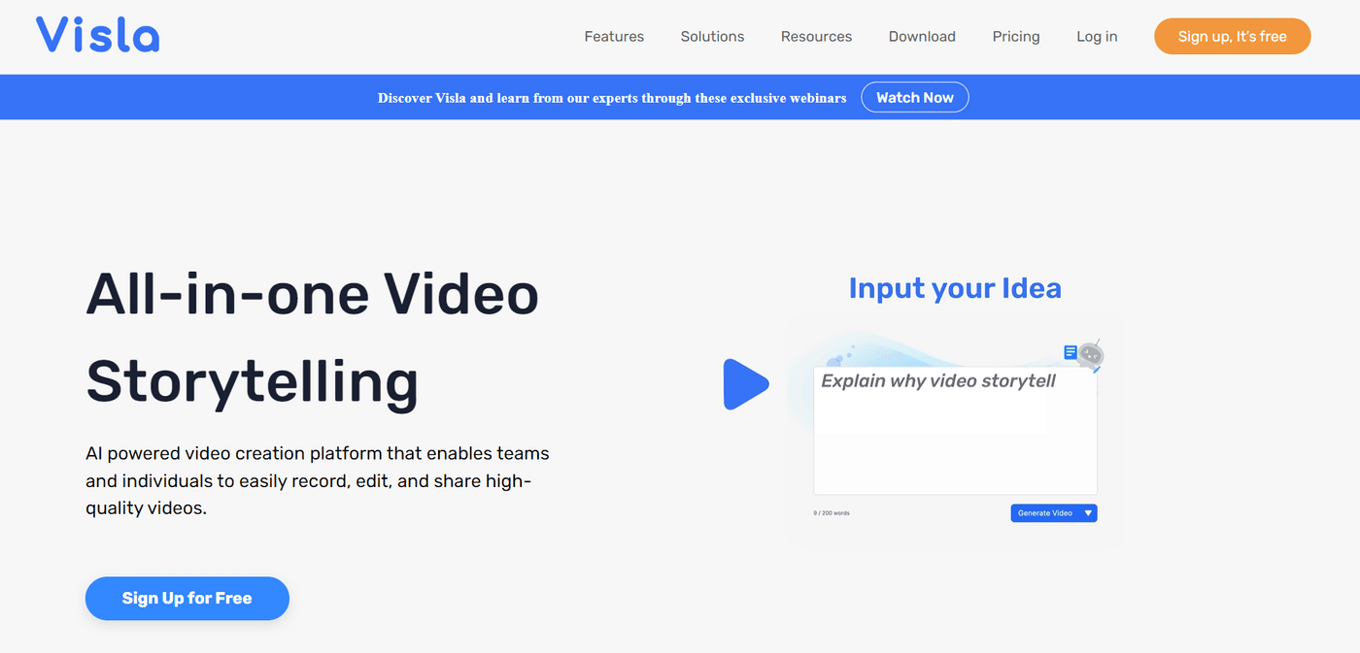
Task: Open the Resources dropdown
Action: tap(816, 36)
